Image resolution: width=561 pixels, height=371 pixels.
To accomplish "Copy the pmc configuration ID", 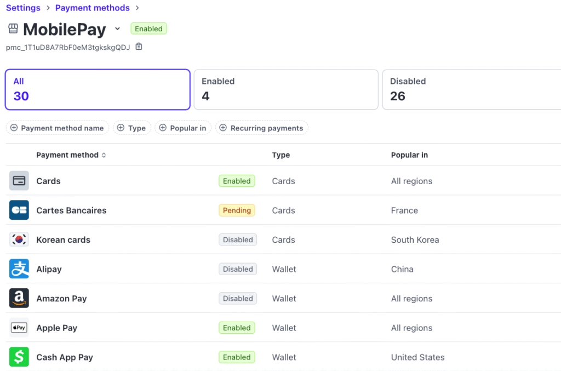I will point(138,48).
